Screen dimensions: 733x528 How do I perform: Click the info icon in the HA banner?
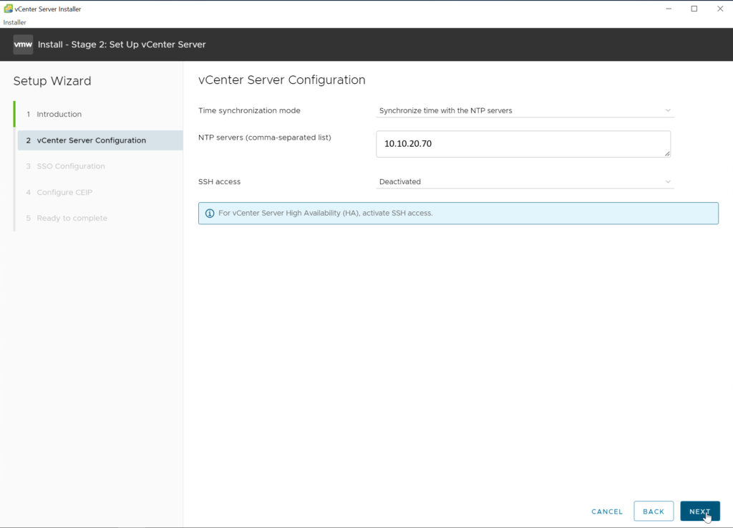210,213
